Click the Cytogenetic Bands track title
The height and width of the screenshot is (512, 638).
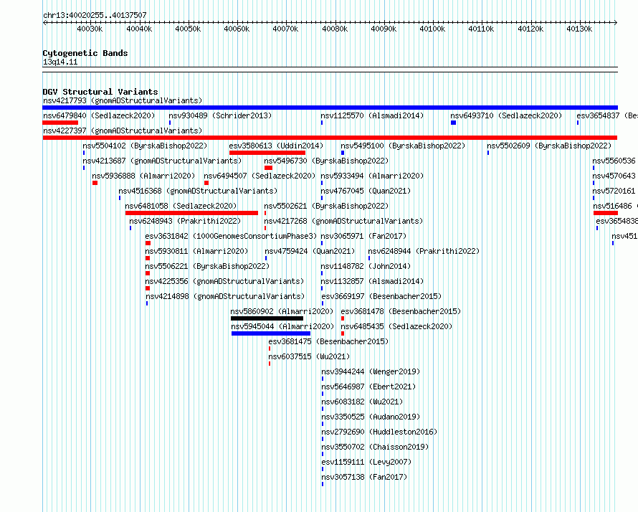tap(85, 53)
